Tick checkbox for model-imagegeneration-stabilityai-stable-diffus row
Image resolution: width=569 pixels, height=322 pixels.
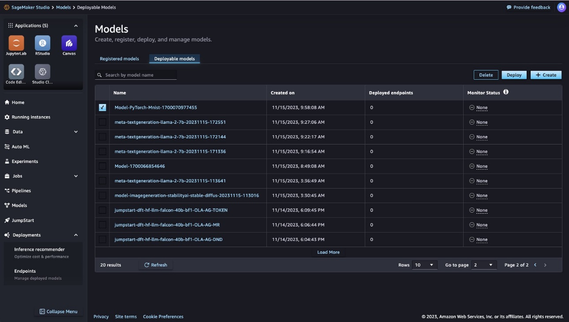102,195
